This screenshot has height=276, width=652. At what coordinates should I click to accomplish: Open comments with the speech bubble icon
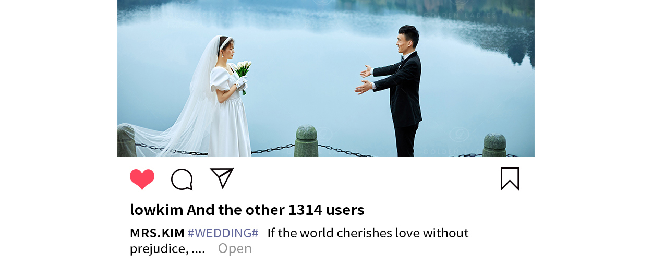click(x=182, y=179)
